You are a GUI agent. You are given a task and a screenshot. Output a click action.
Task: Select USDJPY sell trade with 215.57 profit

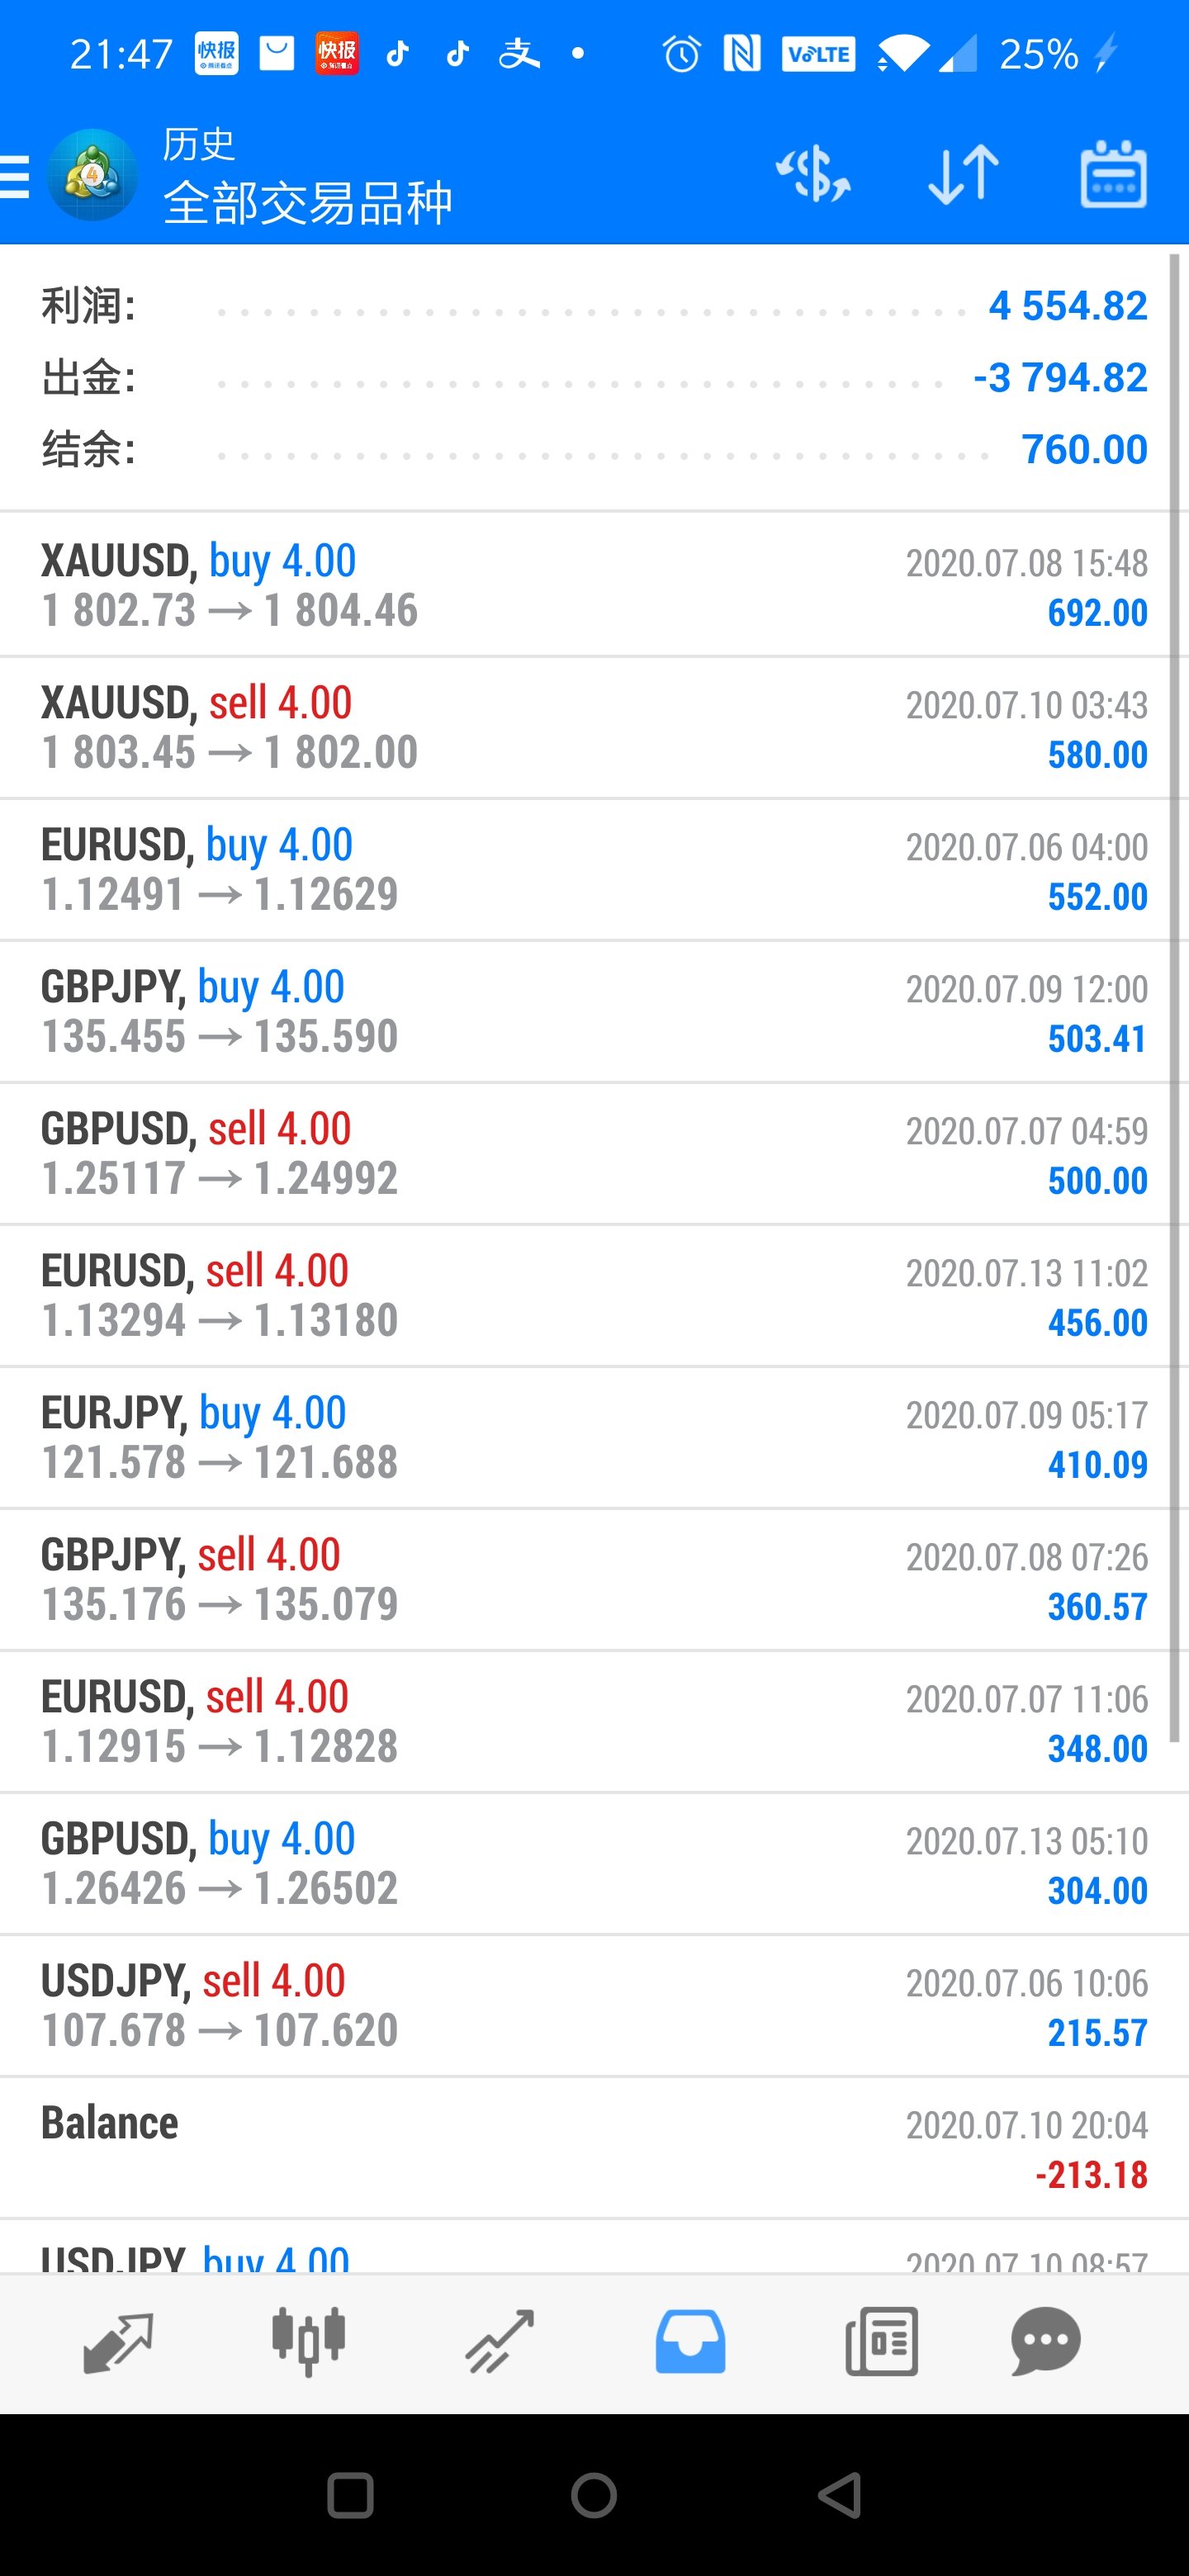tap(594, 2005)
